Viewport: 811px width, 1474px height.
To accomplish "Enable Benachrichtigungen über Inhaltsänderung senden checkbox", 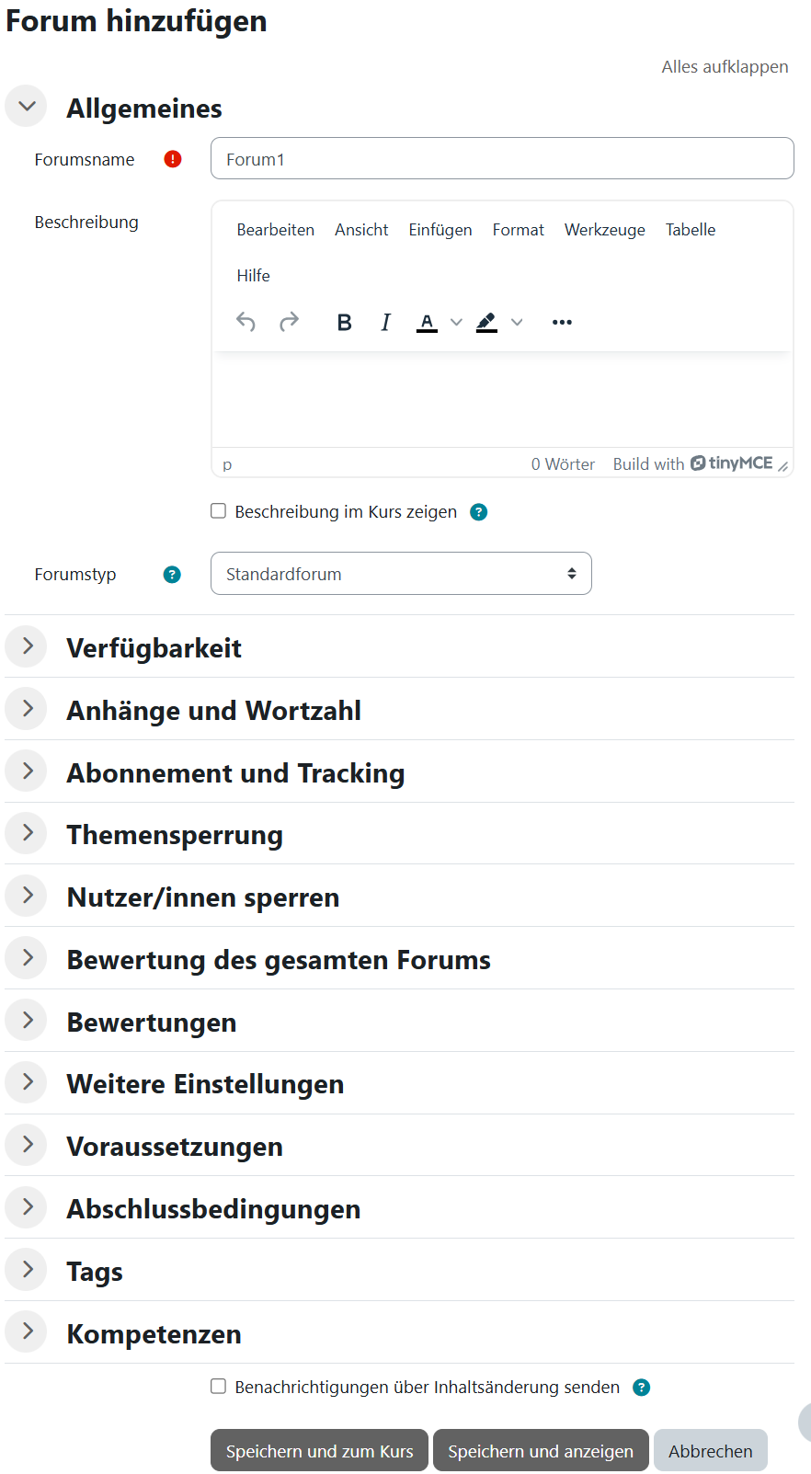I will coord(219,1387).
